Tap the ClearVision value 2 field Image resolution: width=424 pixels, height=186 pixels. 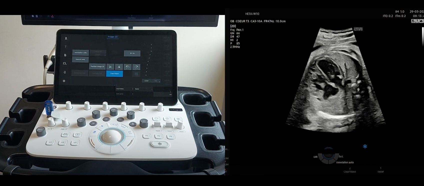tap(125, 89)
